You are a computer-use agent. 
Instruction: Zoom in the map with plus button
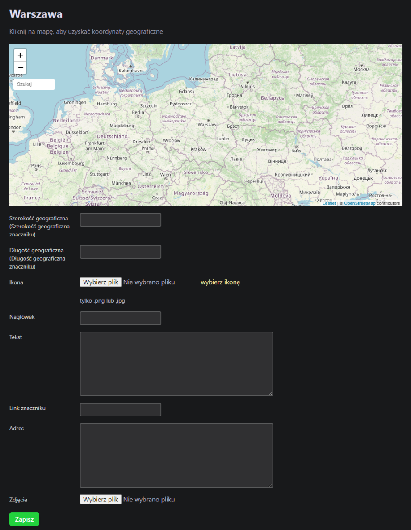(21, 55)
